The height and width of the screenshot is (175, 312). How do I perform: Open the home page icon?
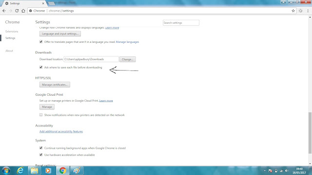(x=23, y=11)
